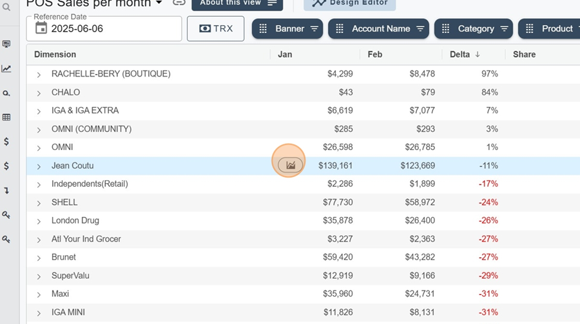Open the chart icon on Jean Coutu row
580x324 pixels.
[291, 165]
